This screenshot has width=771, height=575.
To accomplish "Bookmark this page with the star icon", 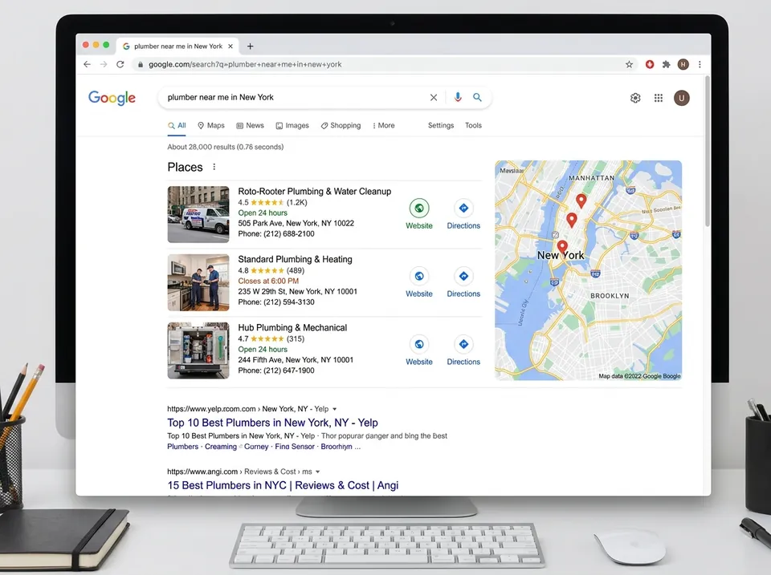I will 629,64.
